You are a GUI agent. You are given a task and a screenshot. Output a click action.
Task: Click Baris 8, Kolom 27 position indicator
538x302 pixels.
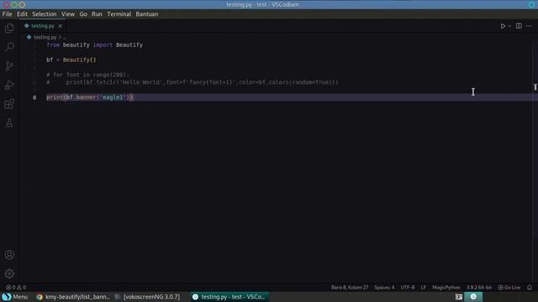coord(350,288)
